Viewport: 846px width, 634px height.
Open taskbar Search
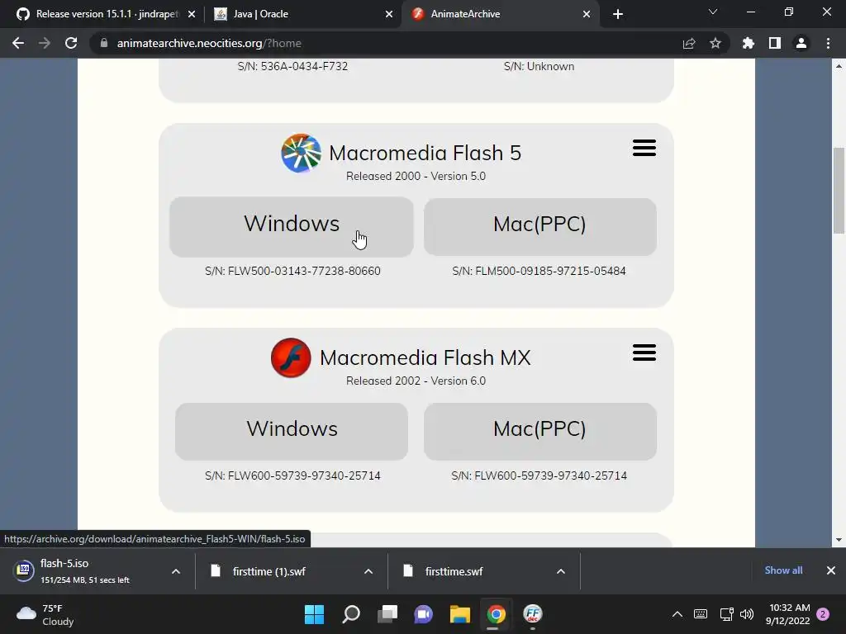point(350,614)
